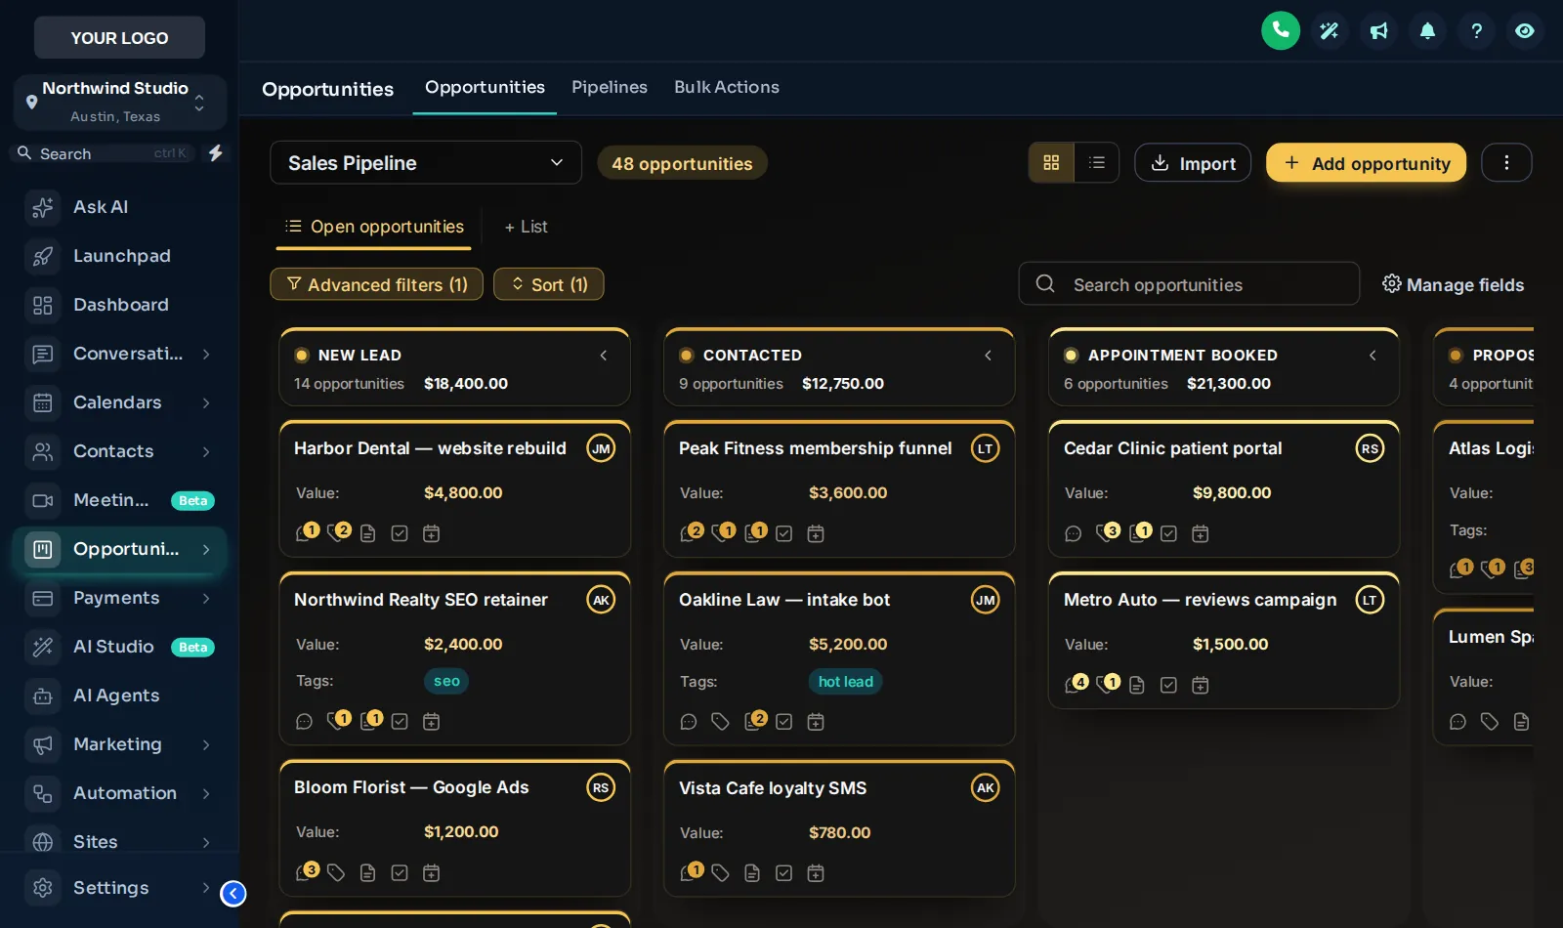1563x928 pixels.
Task: Open the three-dot more options menu
Action: point(1506,163)
